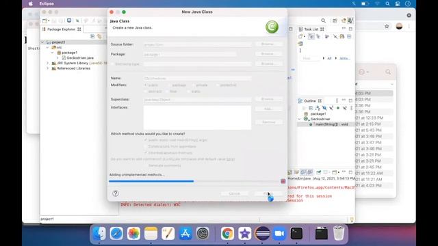Click the blue monitor toolbar icon in Eclipse
Screen dimensions: 438x246
click(69, 20)
